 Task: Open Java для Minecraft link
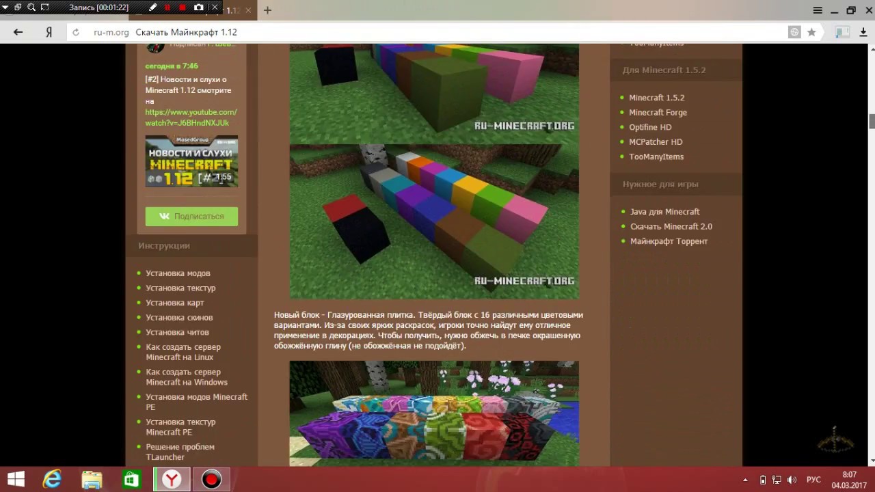[664, 212]
